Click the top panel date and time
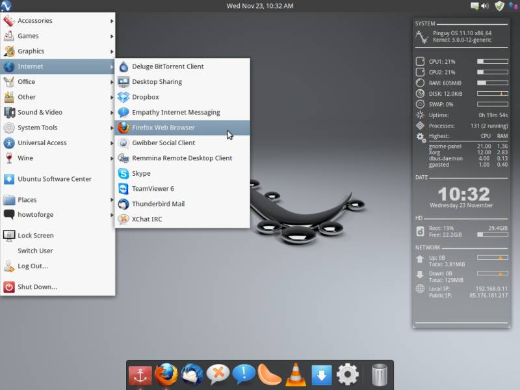The height and width of the screenshot is (390, 520). (x=260, y=6)
